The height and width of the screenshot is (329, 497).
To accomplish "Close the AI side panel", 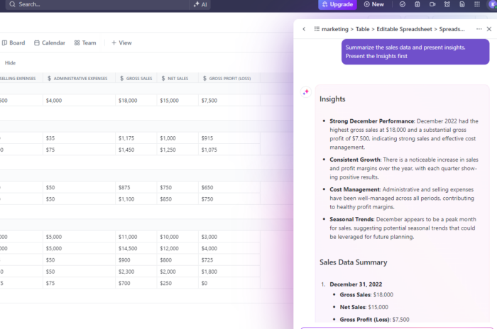I will coord(488,29).
